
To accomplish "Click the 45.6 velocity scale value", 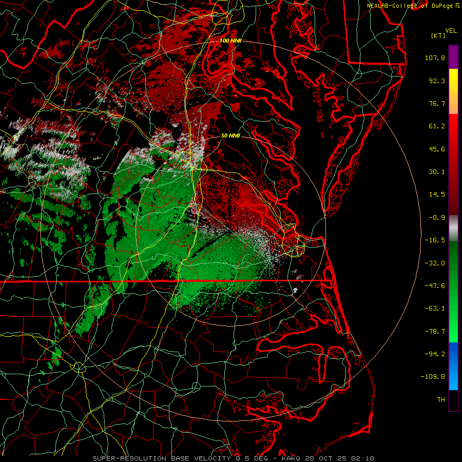I will (x=437, y=149).
